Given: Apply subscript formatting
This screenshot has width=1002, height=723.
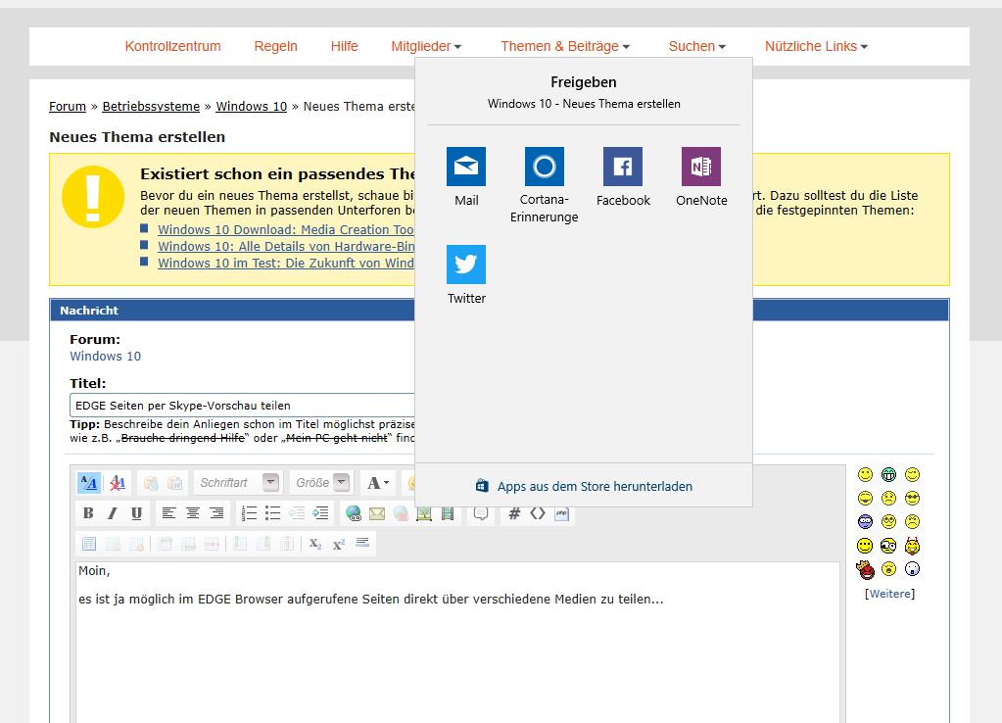Looking at the screenshot, I should [315, 544].
